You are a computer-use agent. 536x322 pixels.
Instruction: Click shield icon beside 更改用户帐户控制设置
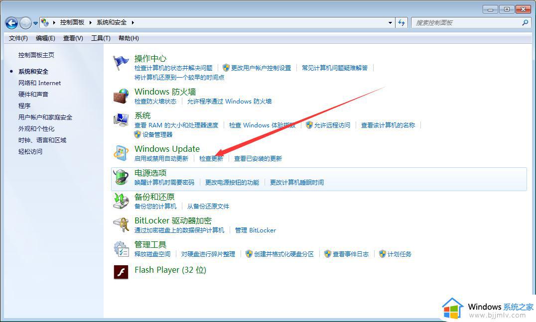click(226, 68)
